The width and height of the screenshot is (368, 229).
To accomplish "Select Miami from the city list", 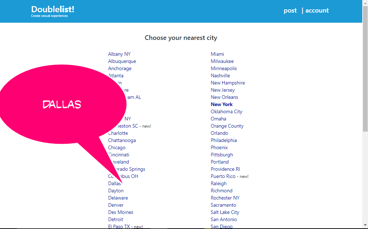I will click(x=217, y=54).
